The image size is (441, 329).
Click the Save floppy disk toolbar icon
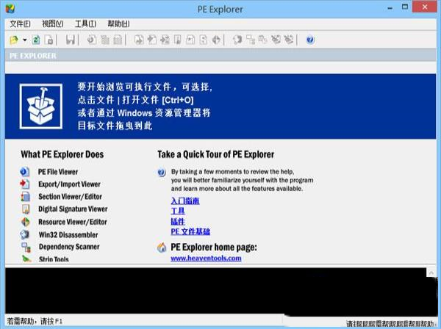[x=71, y=40]
